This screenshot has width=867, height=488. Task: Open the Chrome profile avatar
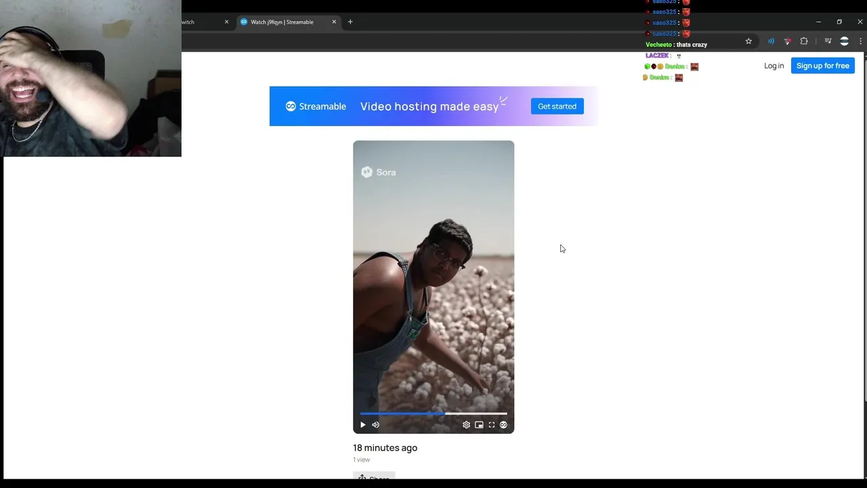pyautogui.click(x=844, y=41)
